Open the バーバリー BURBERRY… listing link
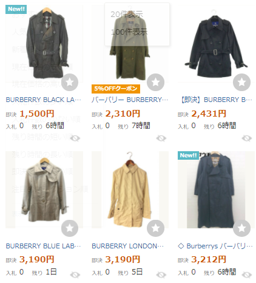The height and width of the screenshot is (283, 256). pyautogui.click(x=130, y=100)
